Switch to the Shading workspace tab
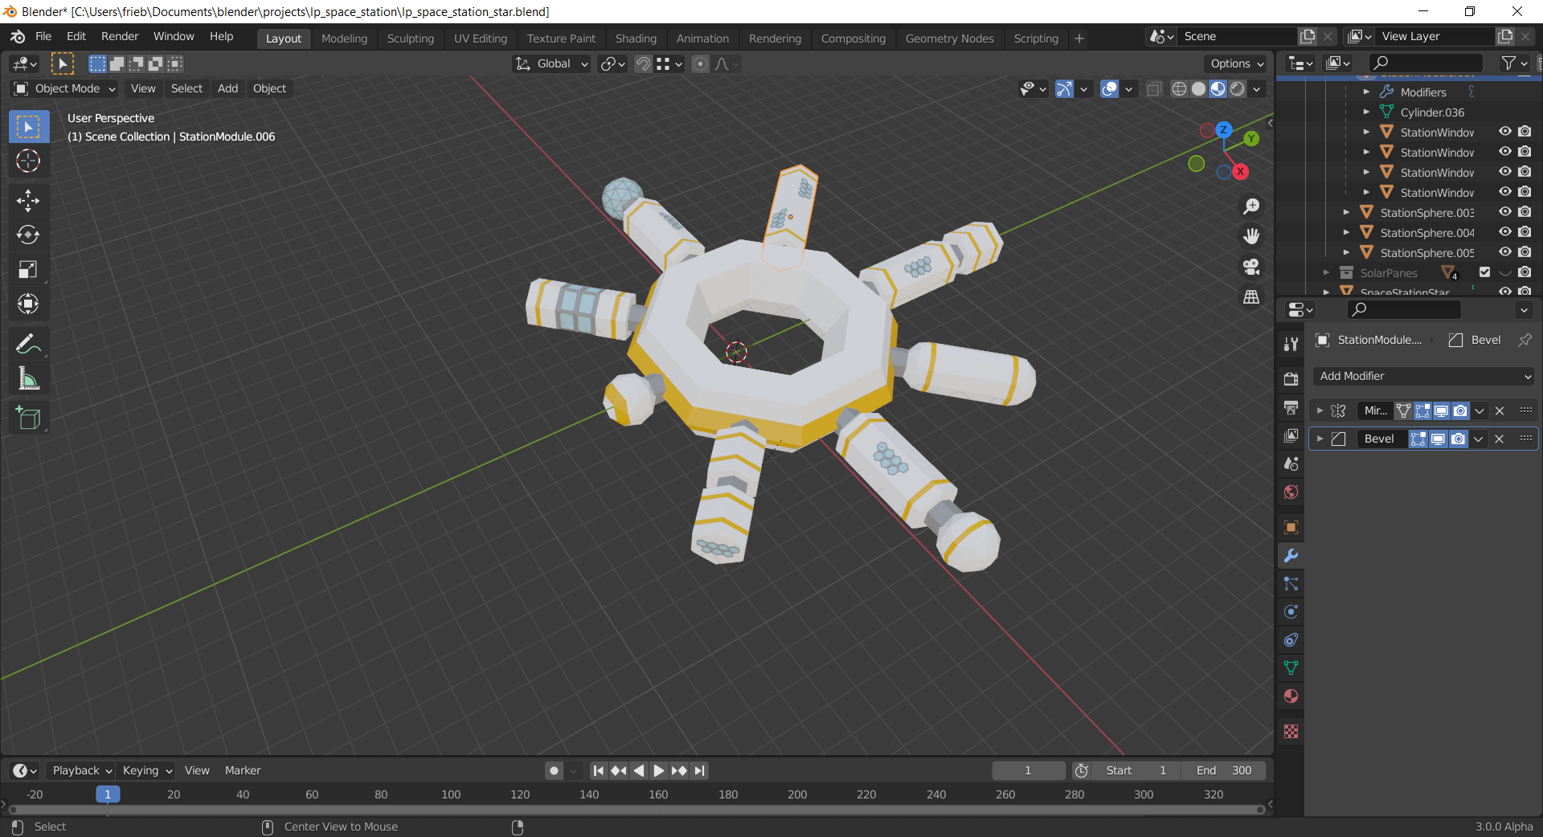Viewport: 1543px width, 837px height. tap(636, 39)
